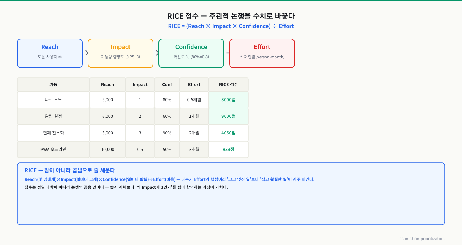Viewport: 462px width, 245px height.
Task: Select the 'PWA 오프라인' row name
Action: [53, 150]
